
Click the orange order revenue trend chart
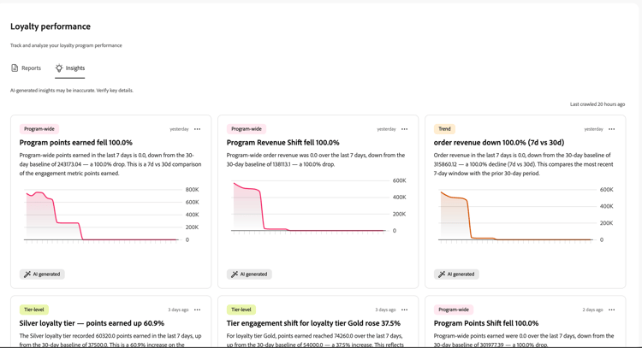point(525,215)
